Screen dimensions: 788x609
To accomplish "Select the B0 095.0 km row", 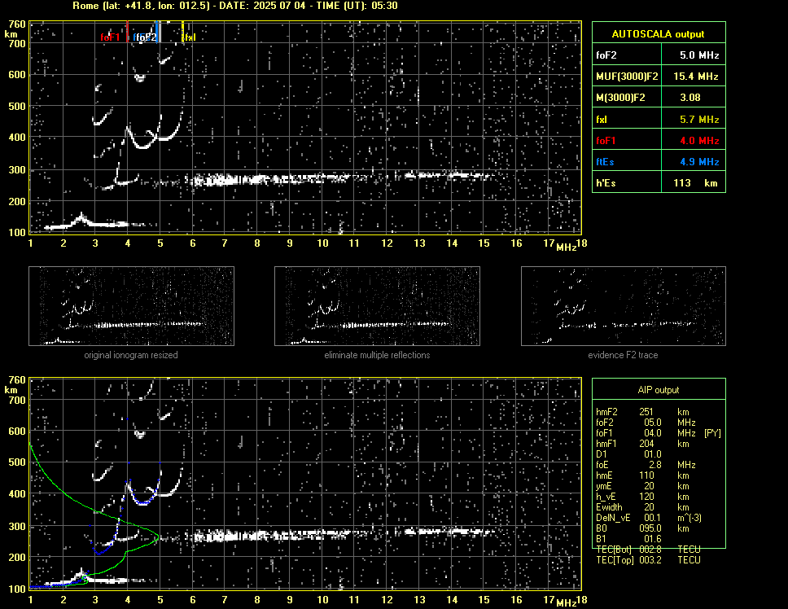I will [x=643, y=528].
